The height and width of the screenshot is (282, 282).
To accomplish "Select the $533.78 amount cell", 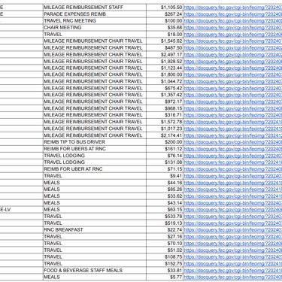I will click(165, 217).
